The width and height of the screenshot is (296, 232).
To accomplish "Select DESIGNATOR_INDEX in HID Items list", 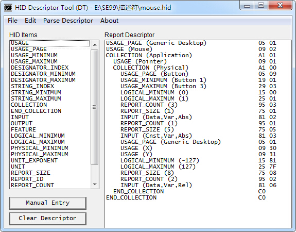I will pos(50,68).
